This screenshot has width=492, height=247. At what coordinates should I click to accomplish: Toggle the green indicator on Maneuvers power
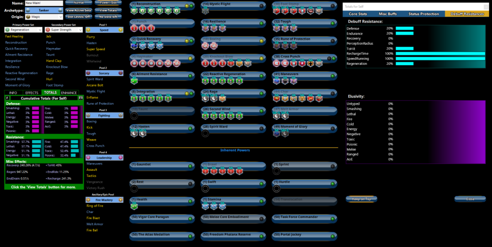click(x=333, y=75)
